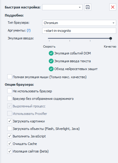Screen dimensions: 118x163
Task: Toggle Использовать Proxifier checkbox
Action: pyautogui.click(x=10, y=113)
